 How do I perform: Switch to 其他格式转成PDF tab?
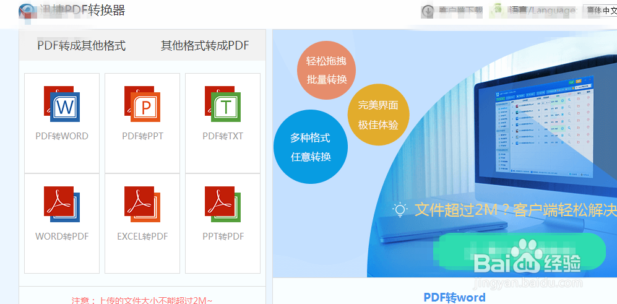coord(205,46)
